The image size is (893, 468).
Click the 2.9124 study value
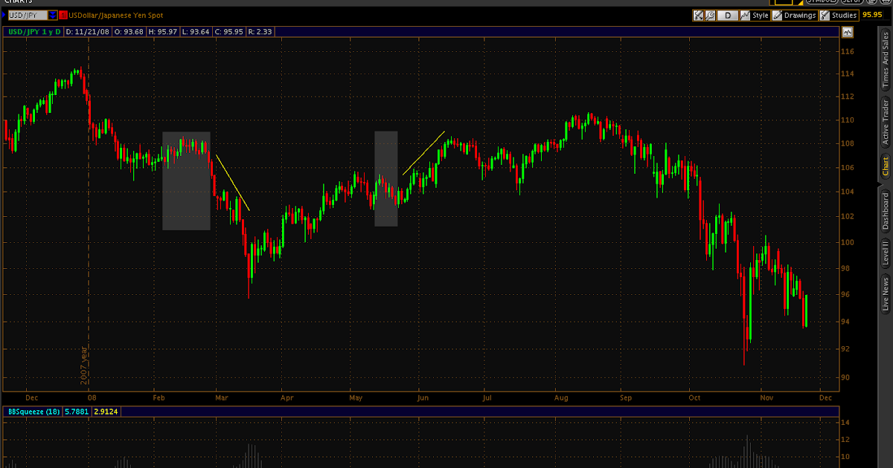(x=108, y=411)
